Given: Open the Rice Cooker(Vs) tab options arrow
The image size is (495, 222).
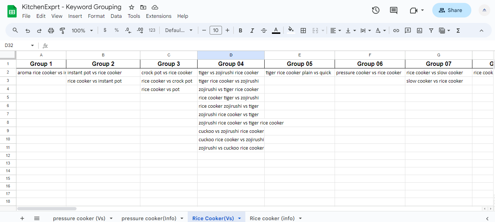Looking at the screenshot, I should pyautogui.click(x=239, y=218).
